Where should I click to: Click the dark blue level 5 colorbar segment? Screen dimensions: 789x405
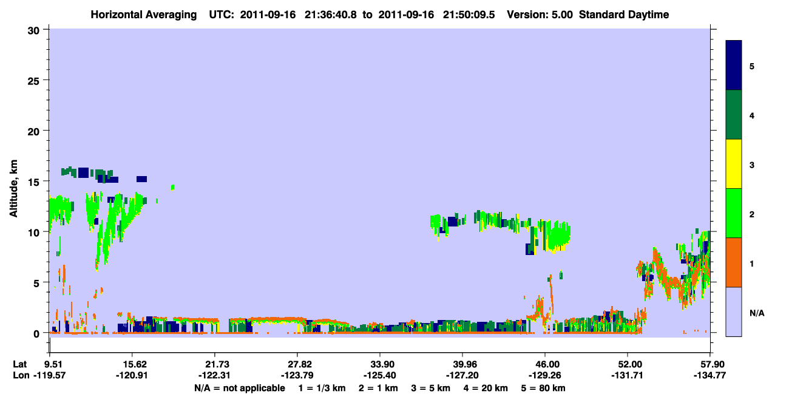734,66
